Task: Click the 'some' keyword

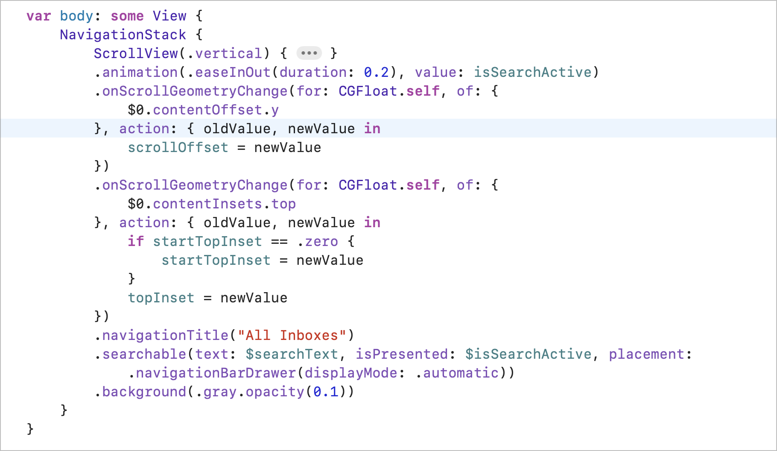Action: 127,16
